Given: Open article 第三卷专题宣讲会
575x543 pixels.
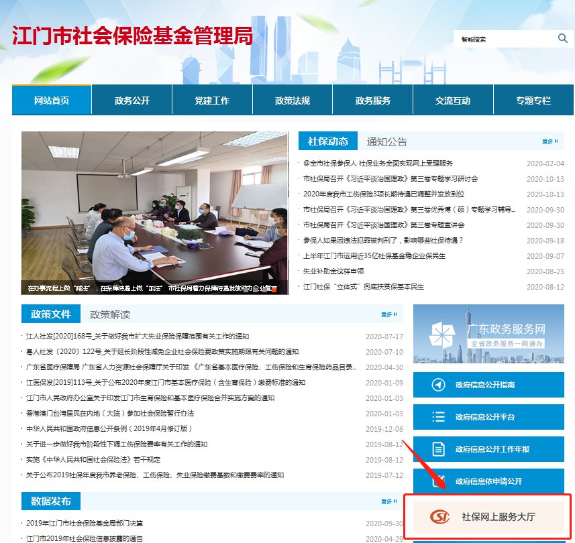Looking at the screenshot, I should click(x=384, y=225).
